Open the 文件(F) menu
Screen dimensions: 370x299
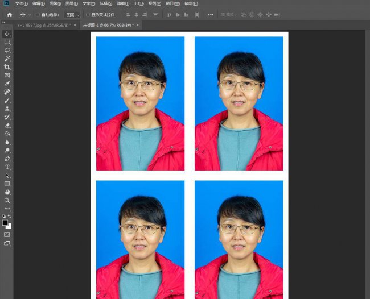(x=22, y=3)
